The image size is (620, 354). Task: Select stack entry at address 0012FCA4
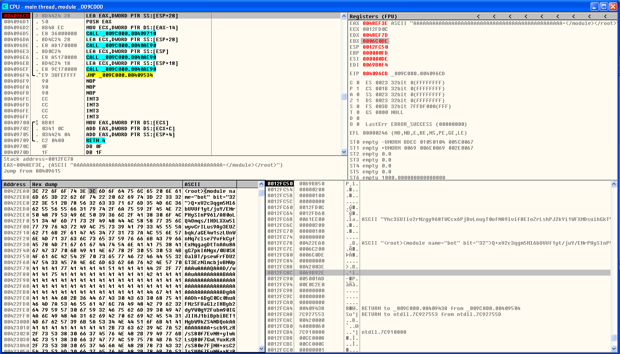(x=280, y=308)
